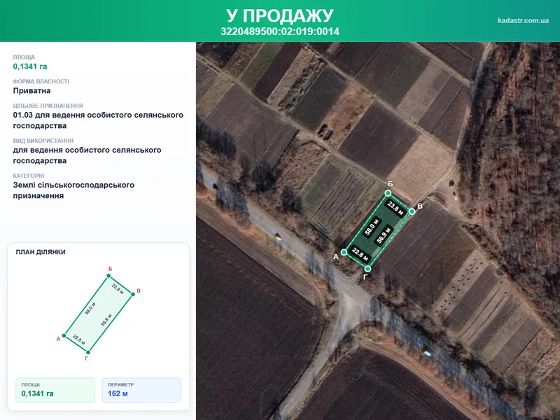The image size is (560, 420).
Task: Click the 'ФОРМА ВЛАСНОСТІ' field label
Action: (41, 81)
